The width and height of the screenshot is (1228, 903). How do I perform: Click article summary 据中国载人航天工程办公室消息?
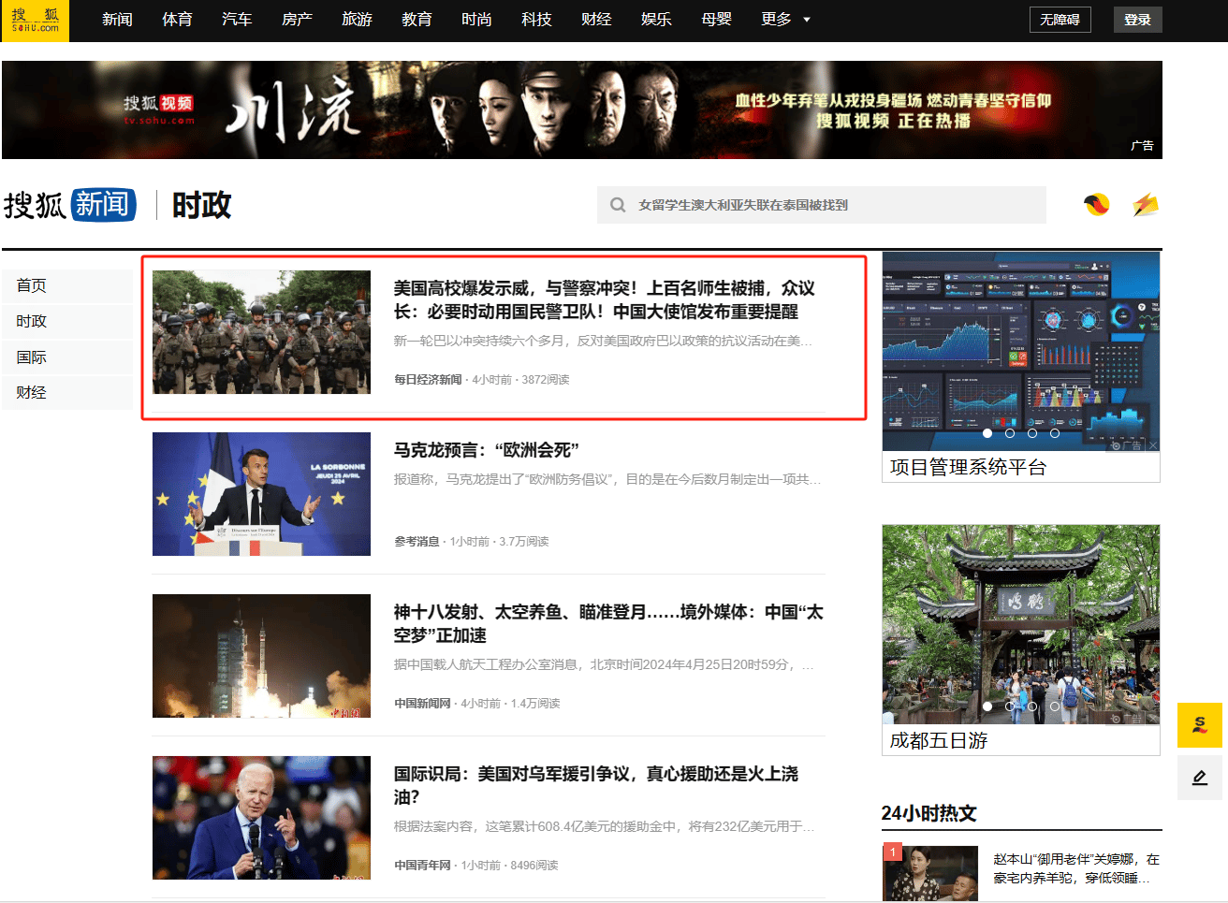[604, 664]
